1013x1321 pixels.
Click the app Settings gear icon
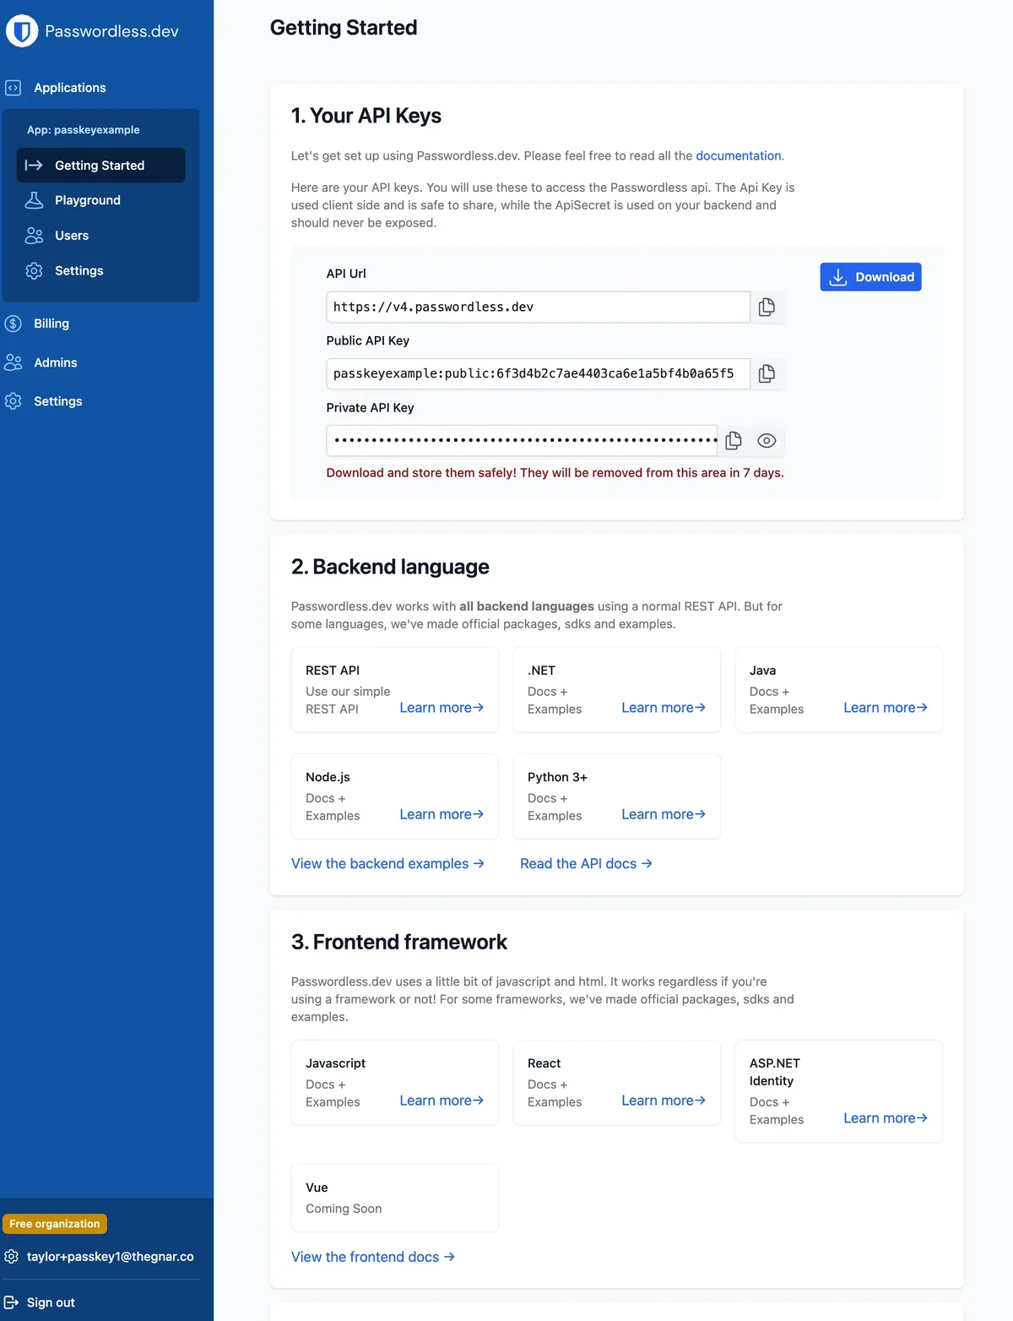click(34, 270)
